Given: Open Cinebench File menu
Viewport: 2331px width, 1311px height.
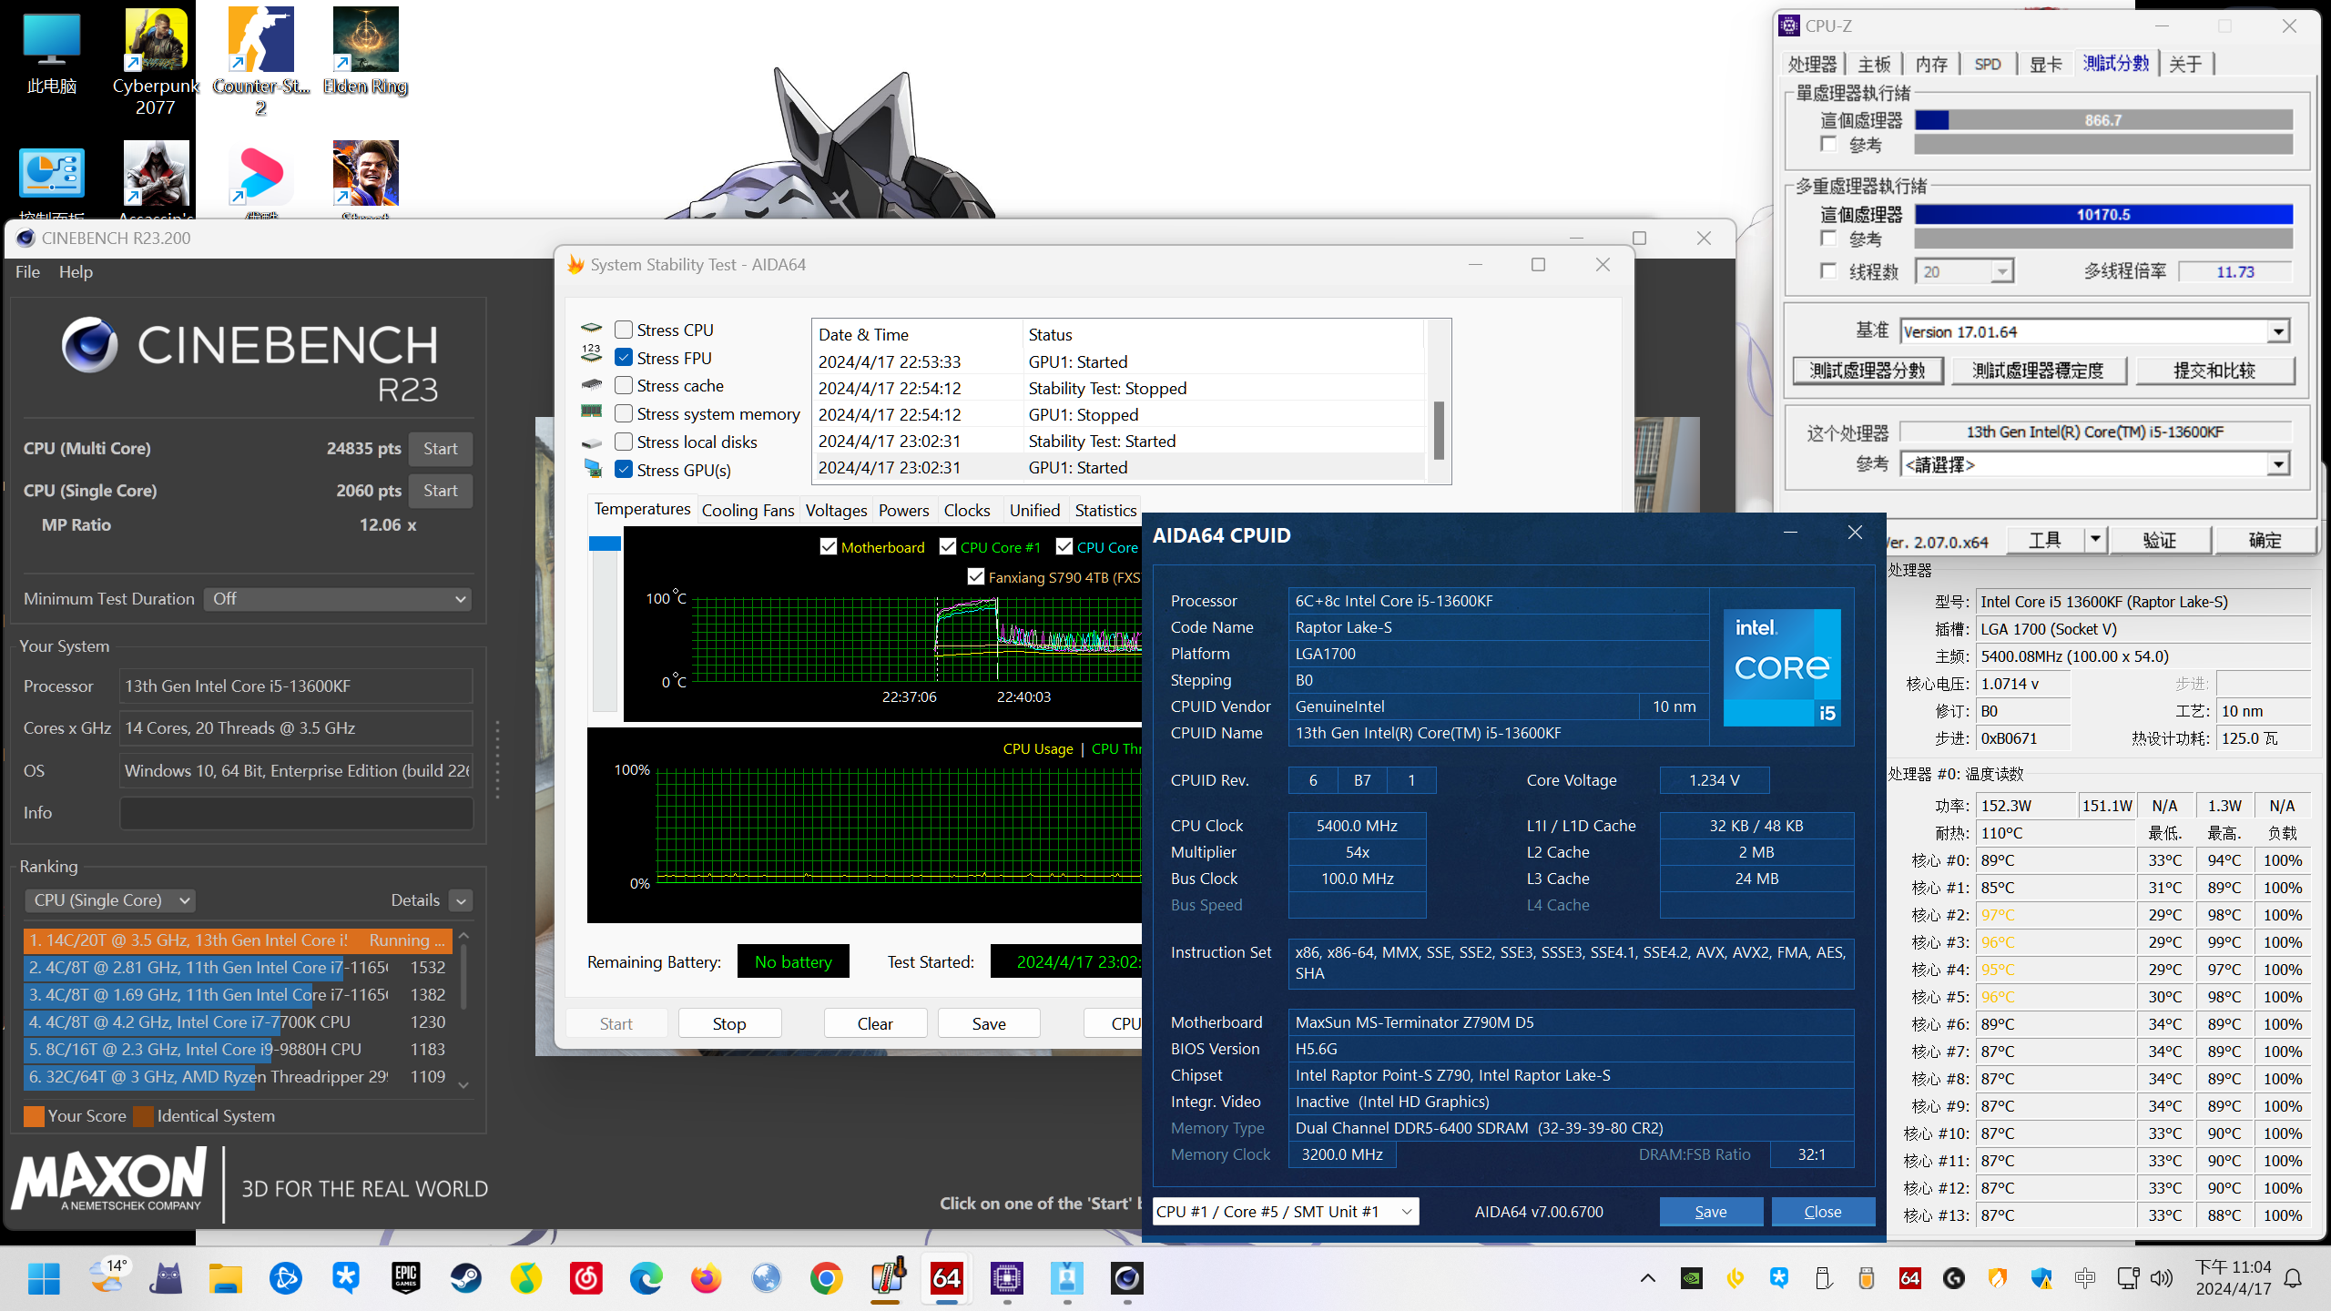Looking at the screenshot, I should point(27,271).
